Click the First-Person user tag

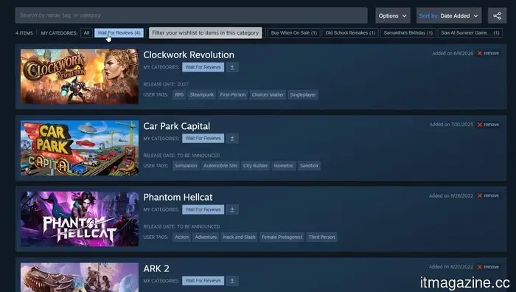[x=233, y=95]
